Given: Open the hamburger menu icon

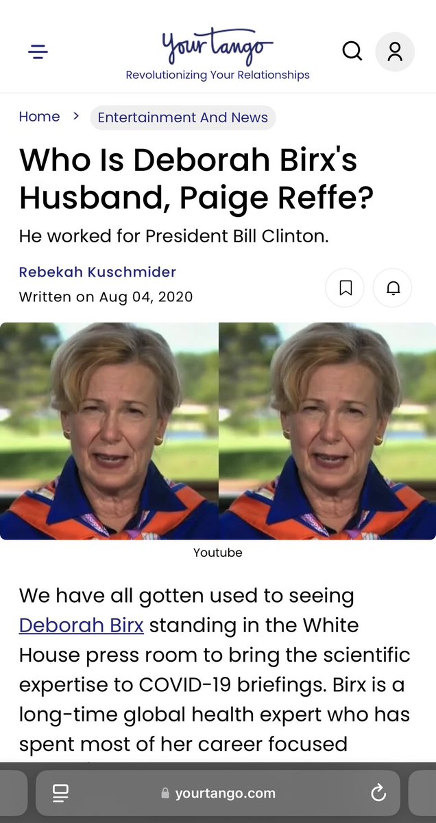Looking at the screenshot, I should point(38,52).
